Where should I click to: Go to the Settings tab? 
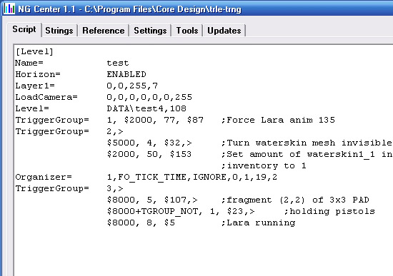150,31
